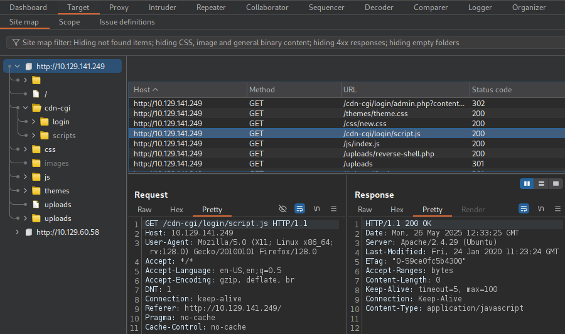565x334 pixels.
Task: Switch Response view to Render
Action: (x=473, y=210)
